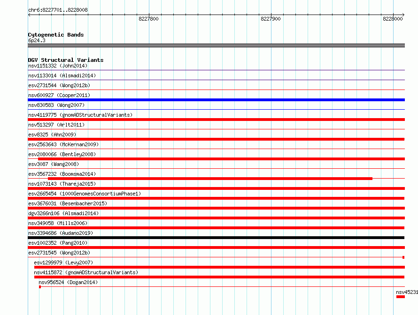The width and height of the screenshot is (418, 315).
Task: Click the red bar under nsv4119775
Action: pos(216,120)
